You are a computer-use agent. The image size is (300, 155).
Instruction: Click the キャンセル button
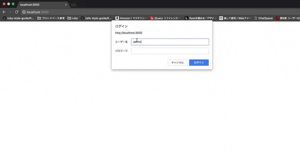click(177, 62)
